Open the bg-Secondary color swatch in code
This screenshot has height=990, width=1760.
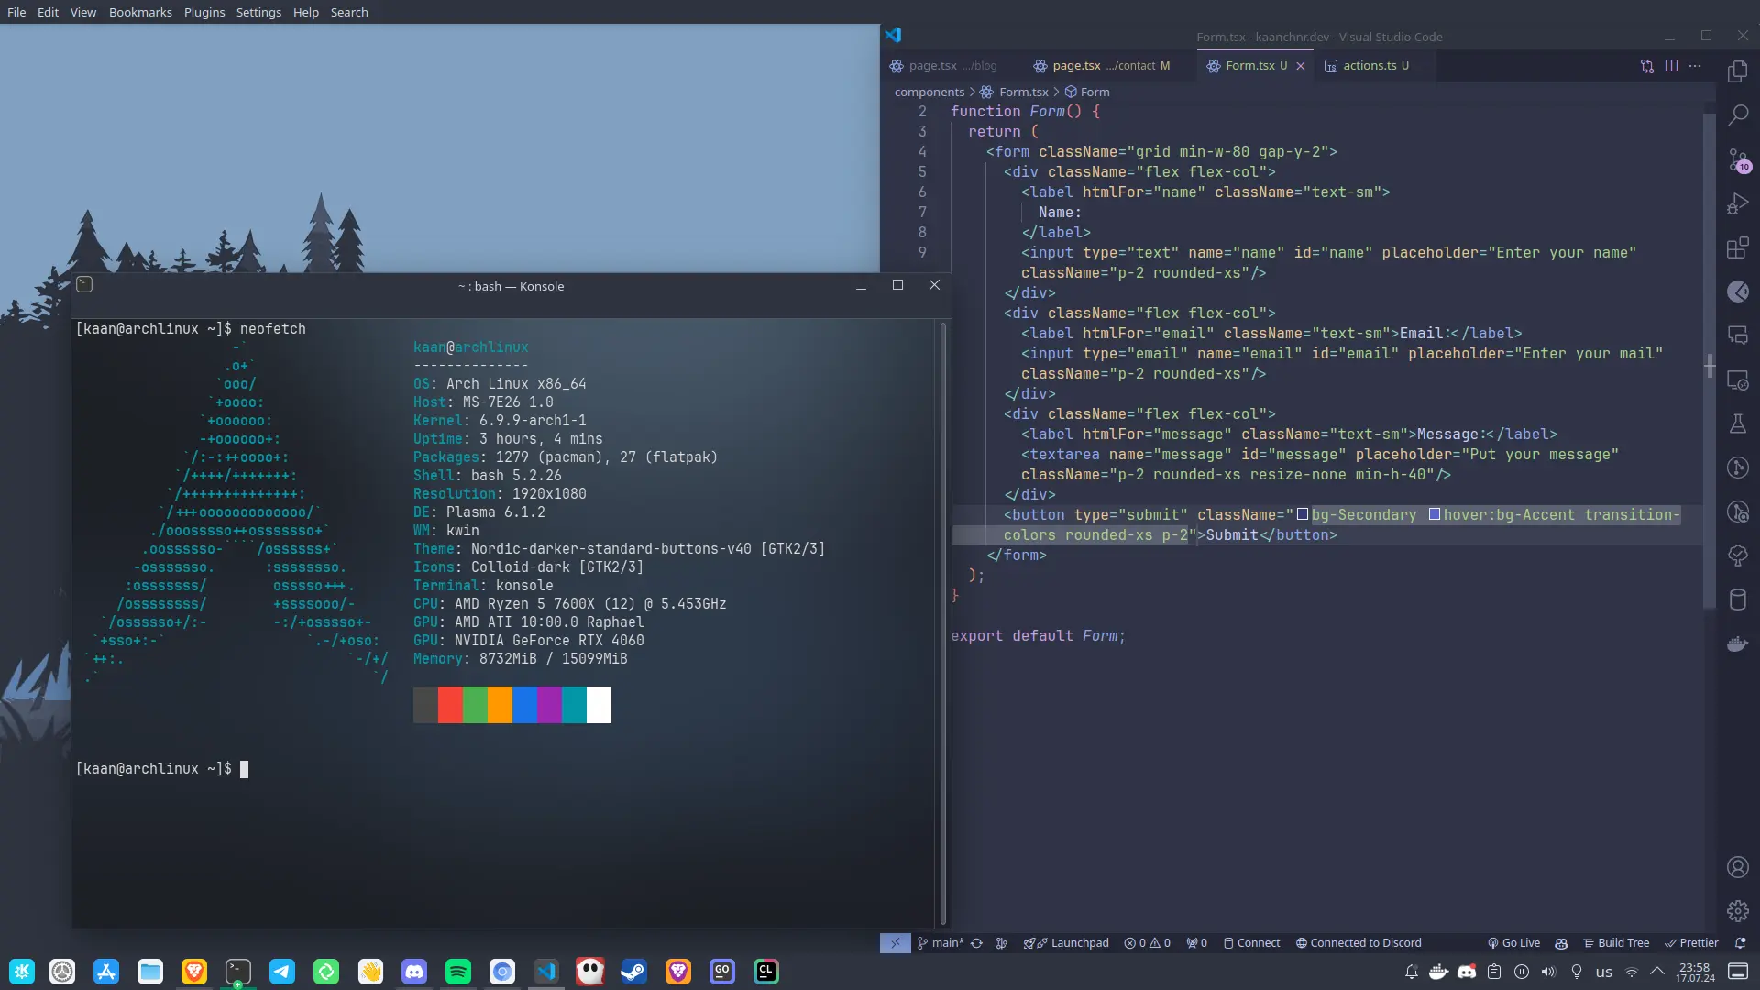tap(1302, 514)
